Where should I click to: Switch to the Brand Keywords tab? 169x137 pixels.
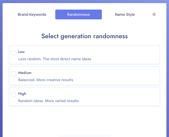coord(32,14)
